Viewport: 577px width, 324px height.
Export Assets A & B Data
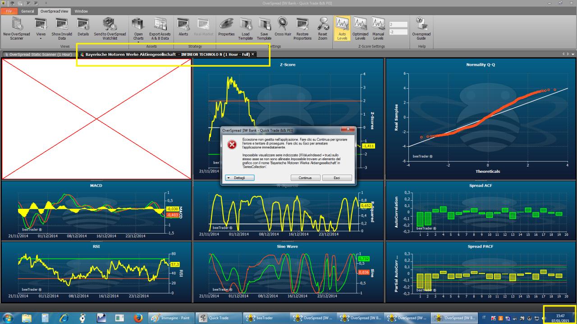160,29
